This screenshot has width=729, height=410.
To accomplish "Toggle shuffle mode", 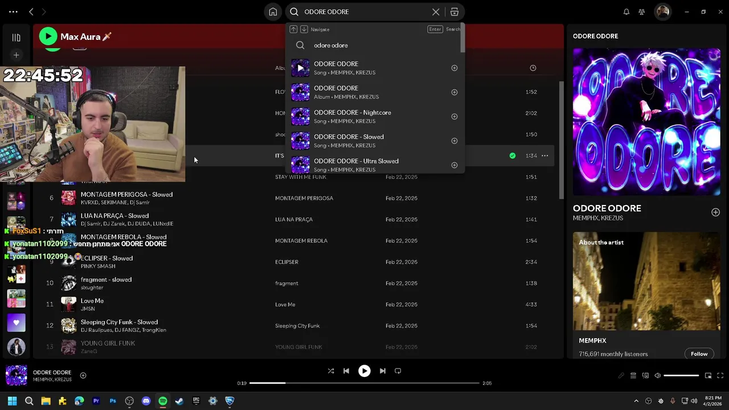I will [x=331, y=371].
